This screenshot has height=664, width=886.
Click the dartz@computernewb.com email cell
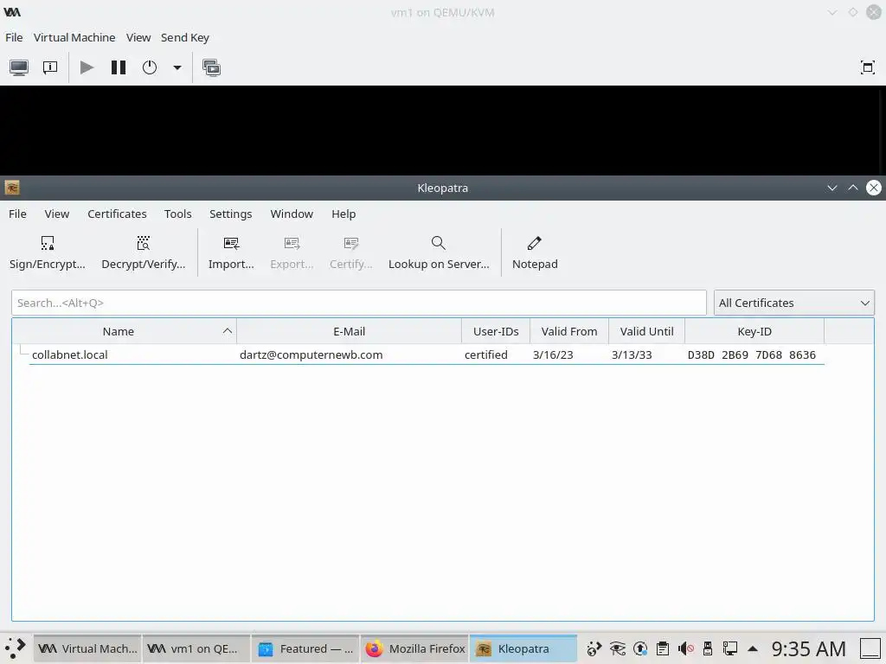click(x=311, y=354)
